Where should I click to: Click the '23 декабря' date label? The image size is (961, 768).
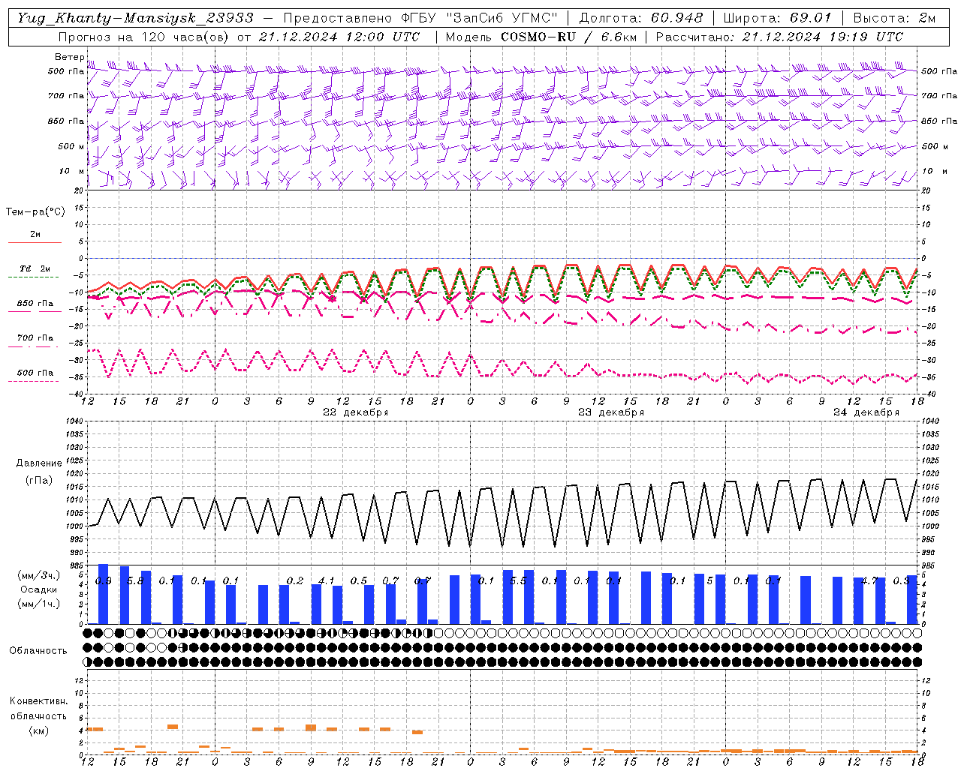(x=611, y=412)
